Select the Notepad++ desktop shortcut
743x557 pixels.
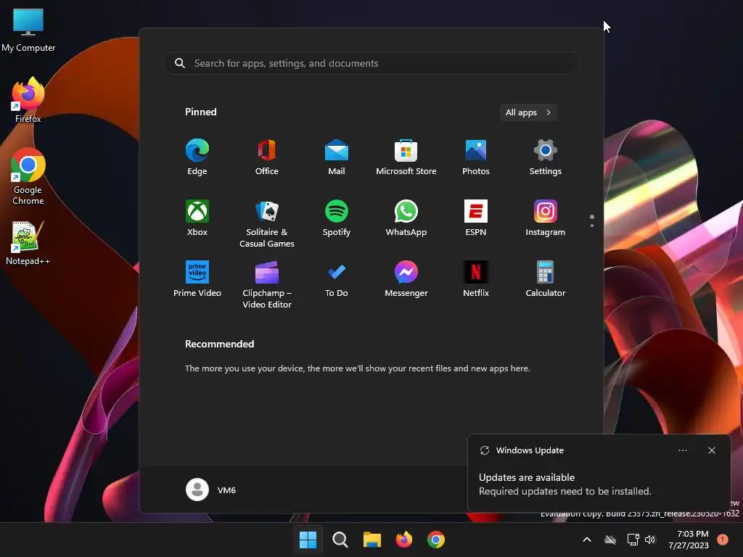click(x=28, y=243)
